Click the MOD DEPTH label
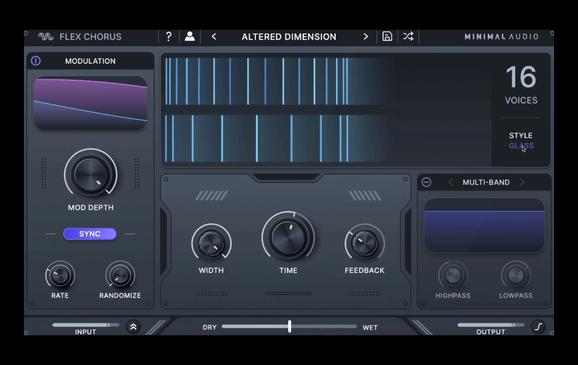578x365 pixels. (x=91, y=208)
